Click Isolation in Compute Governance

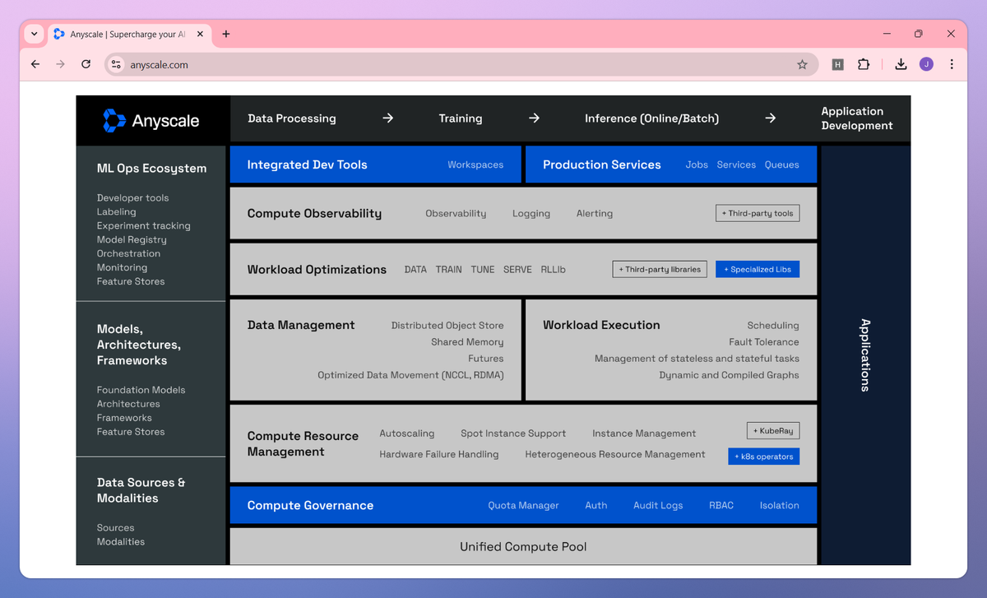click(780, 505)
